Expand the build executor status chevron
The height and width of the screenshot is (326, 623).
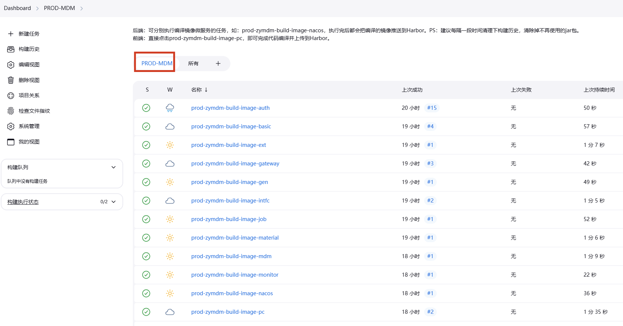click(x=114, y=202)
